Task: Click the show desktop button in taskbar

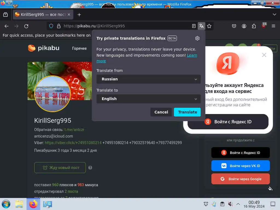Action: [273, 204]
